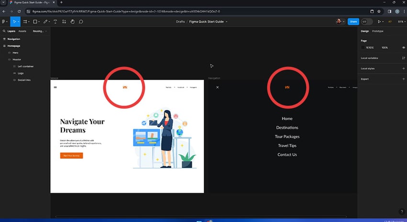Click the Share button
Image resolution: width=407 pixels, height=222 pixels.
[x=353, y=22]
